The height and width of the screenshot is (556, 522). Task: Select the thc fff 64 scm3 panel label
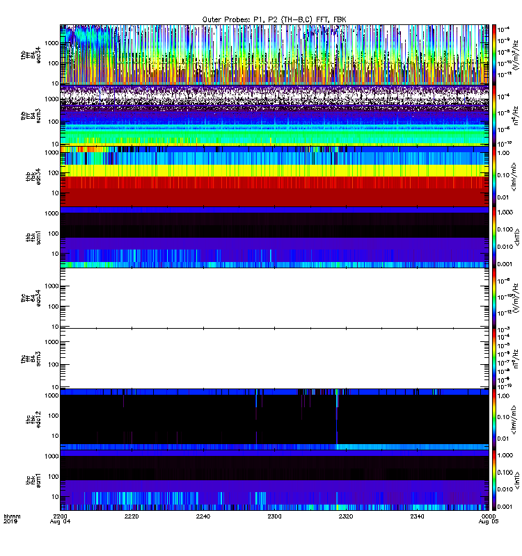[x=31, y=359]
